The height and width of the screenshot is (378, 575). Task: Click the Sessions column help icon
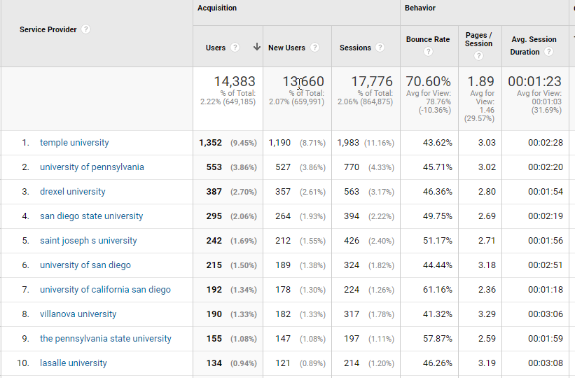point(380,48)
